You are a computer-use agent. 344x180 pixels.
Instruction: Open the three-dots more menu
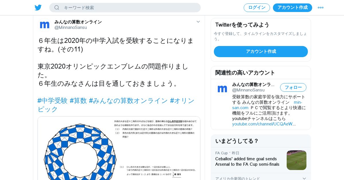pos(320,8)
